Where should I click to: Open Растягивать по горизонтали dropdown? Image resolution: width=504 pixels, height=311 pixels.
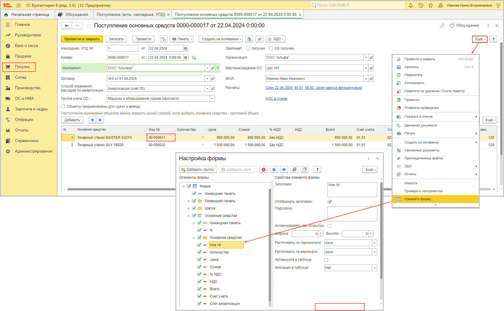(x=374, y=243)
